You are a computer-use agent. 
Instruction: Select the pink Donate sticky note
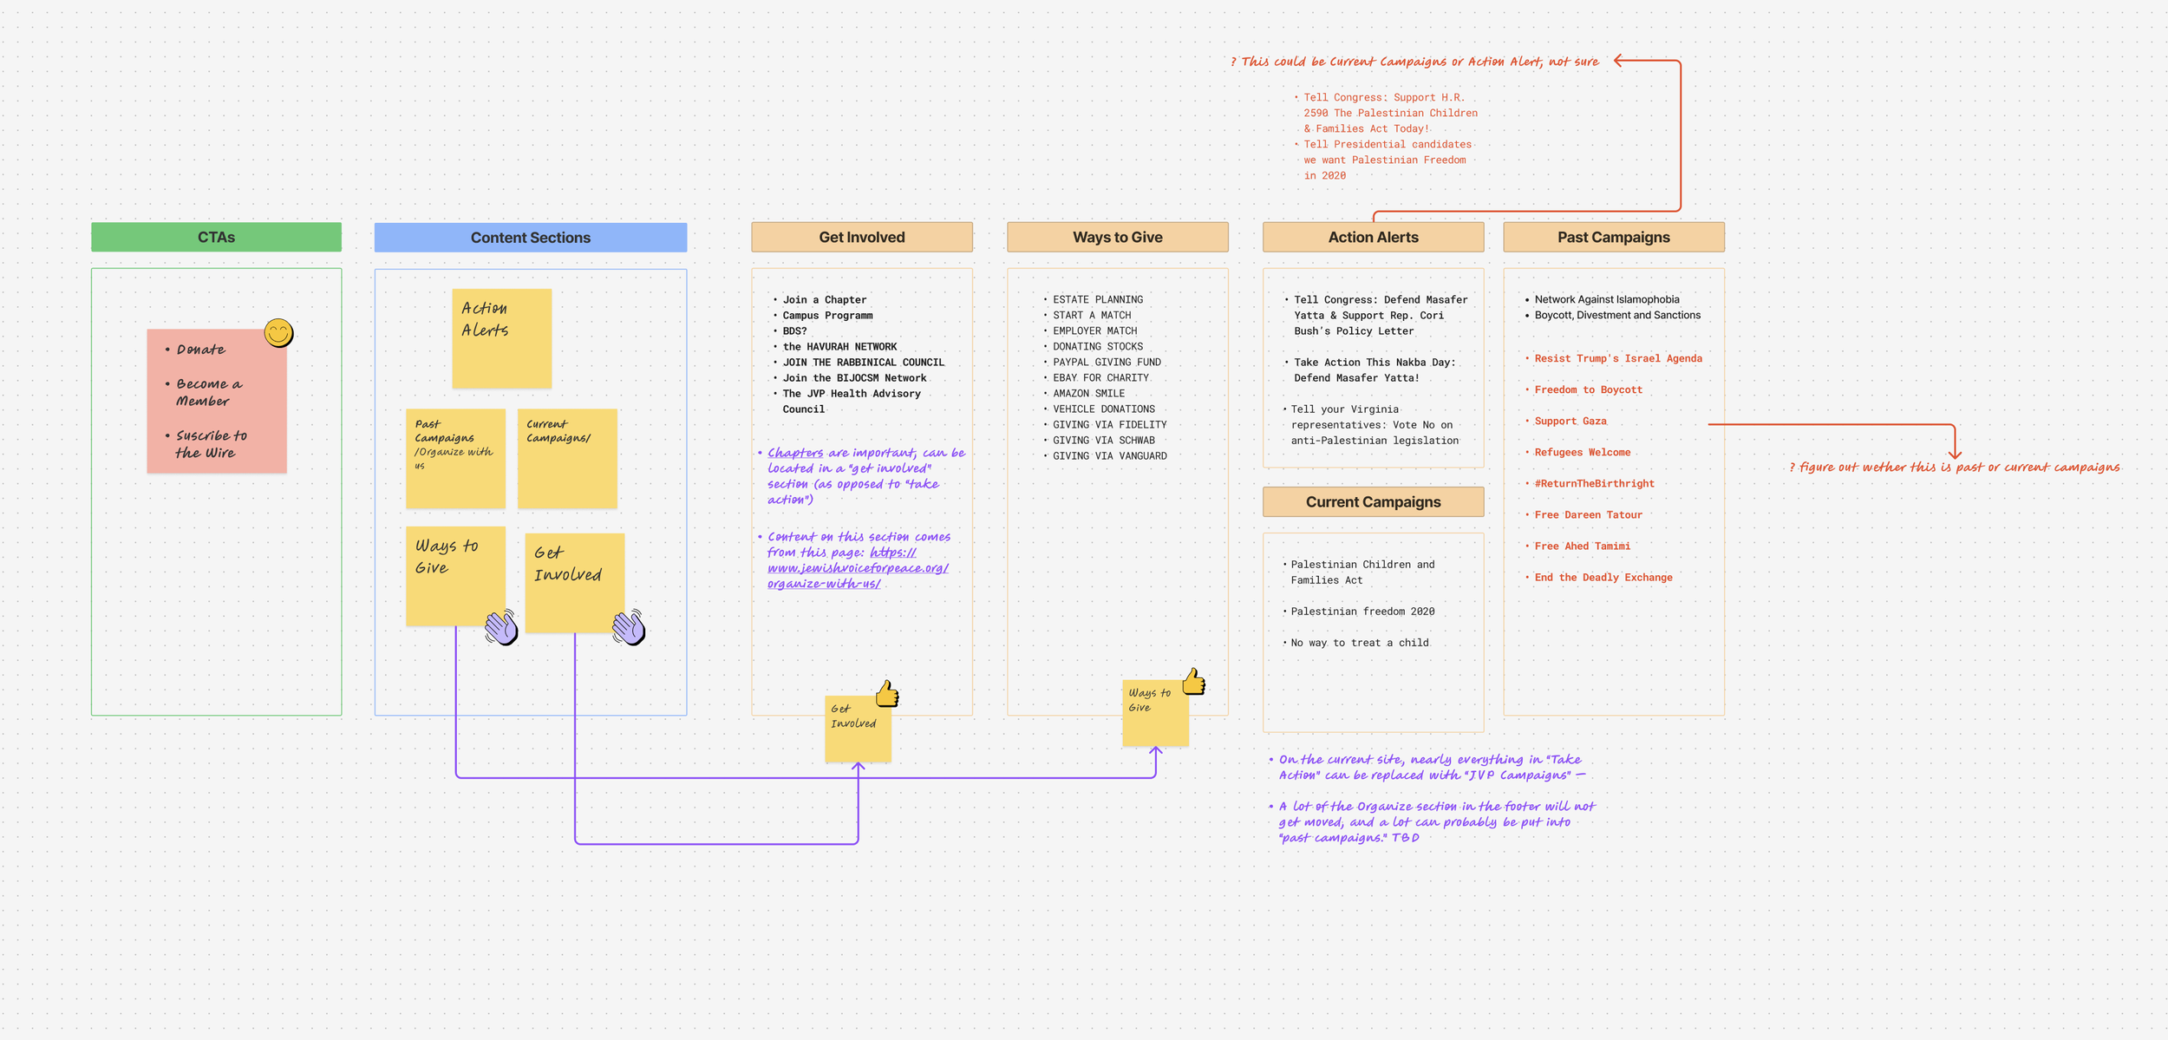click(x=216, y=401)
